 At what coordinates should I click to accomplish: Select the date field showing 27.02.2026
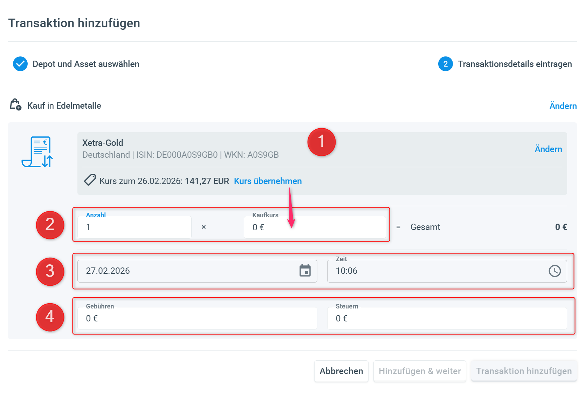click(186, 271)
